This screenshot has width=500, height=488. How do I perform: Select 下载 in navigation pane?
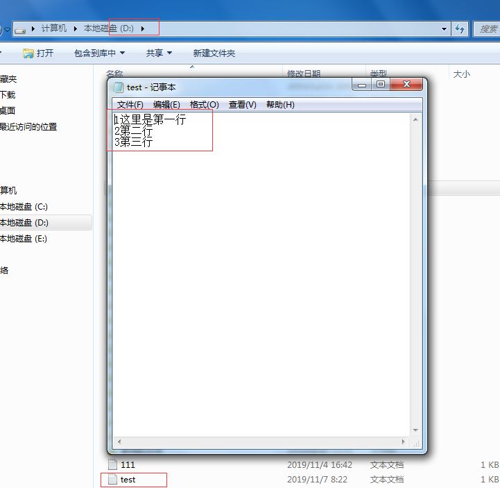pyautogui.click(x=8, y=95)
